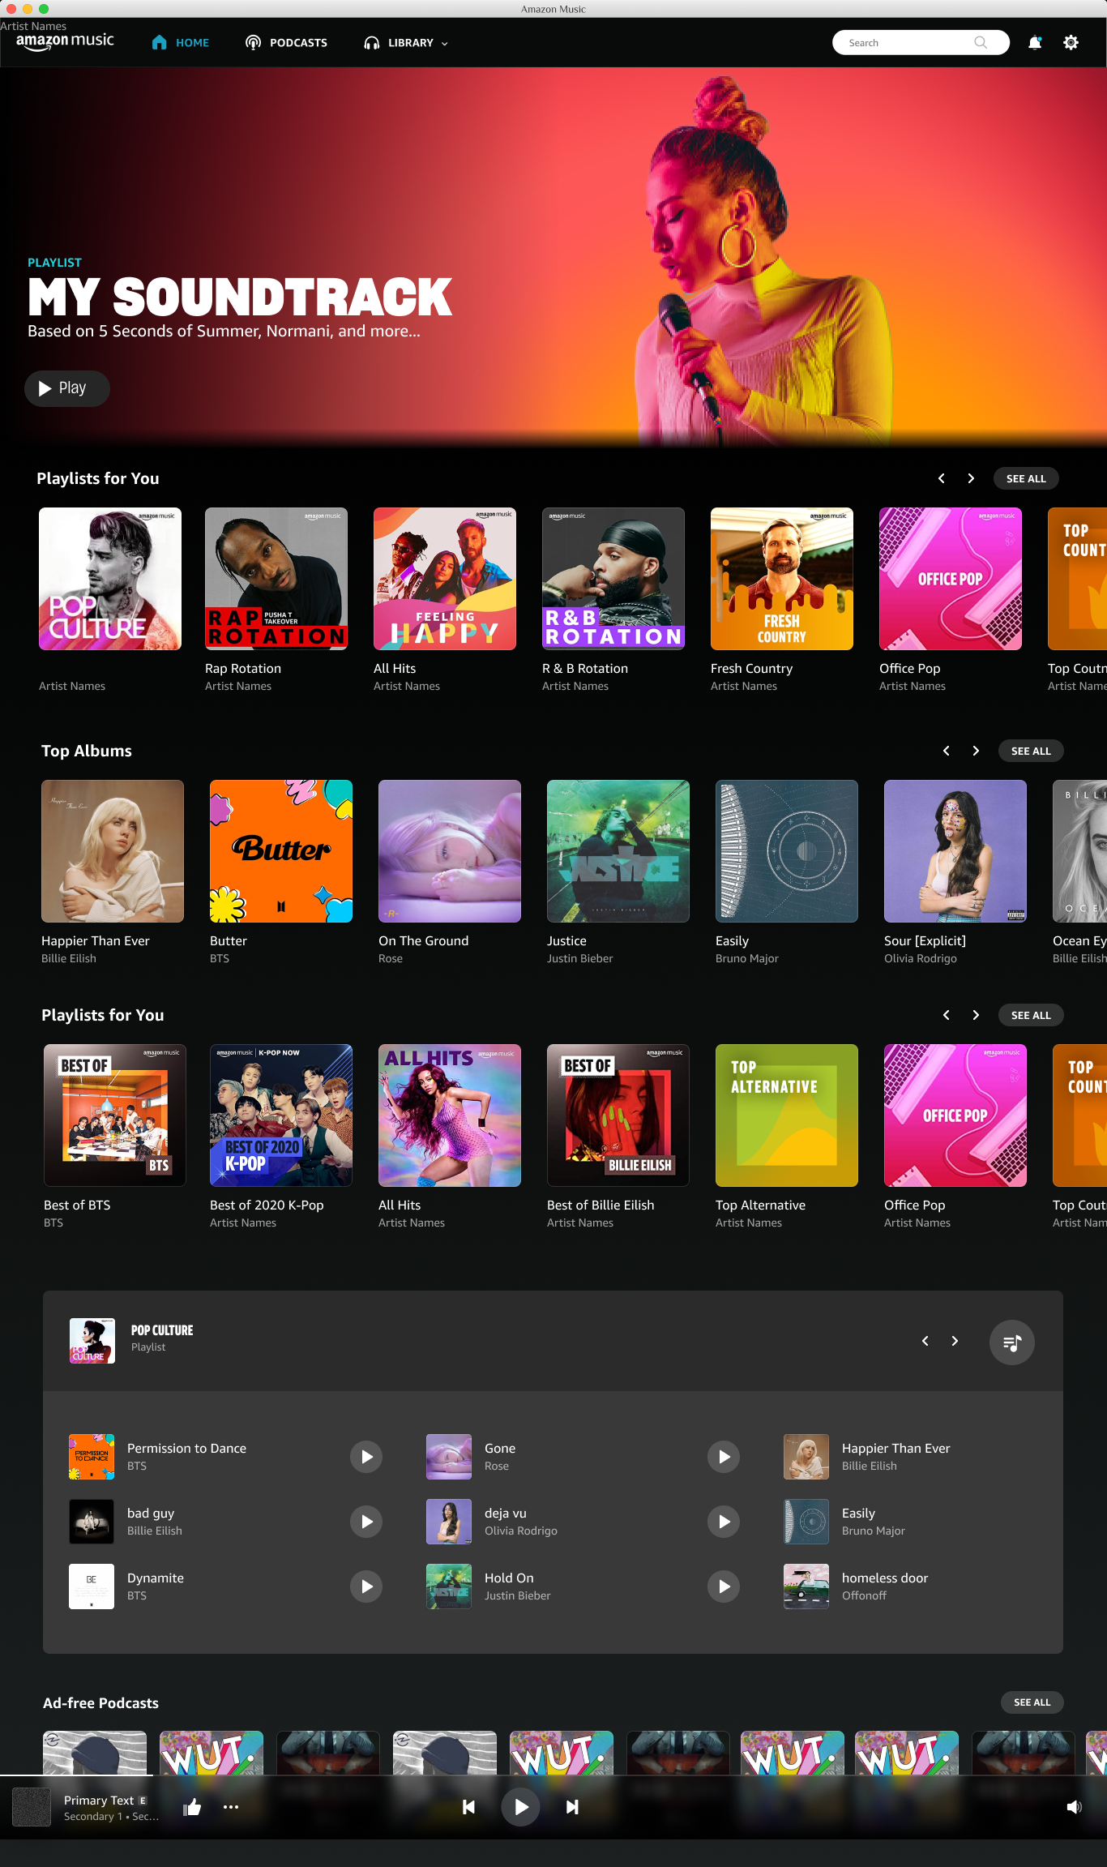Open the Fresh Country playlist cover

coord(782,579)
